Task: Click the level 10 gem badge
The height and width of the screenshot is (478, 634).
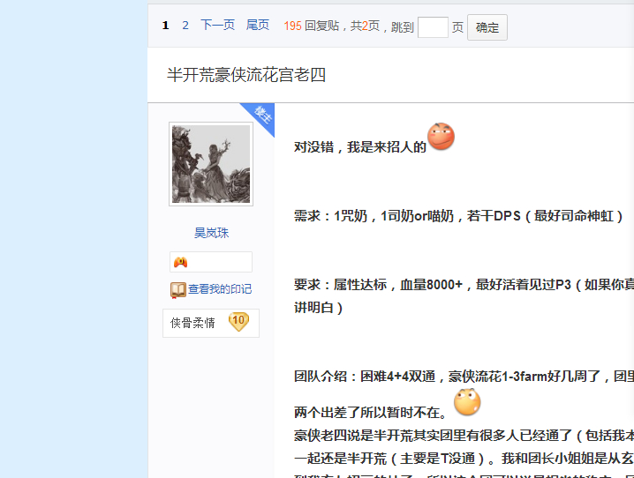Action: (238, 322)
